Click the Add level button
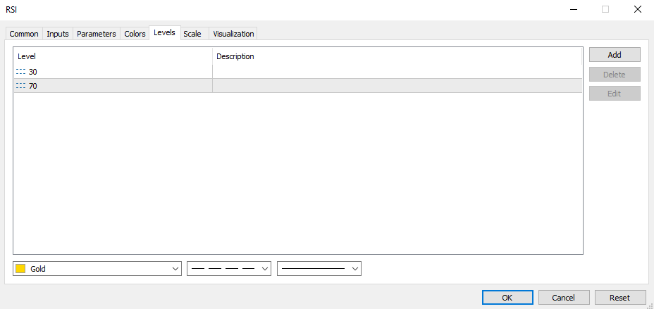Image resolution: width=654 pixels, height=309 pixels. 615,55
